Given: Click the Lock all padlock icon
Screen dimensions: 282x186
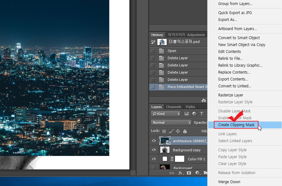Looking at the screenshot, I should 185,131.
